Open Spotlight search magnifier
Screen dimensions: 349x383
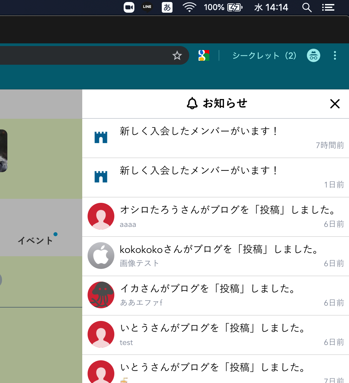point(307,7)
